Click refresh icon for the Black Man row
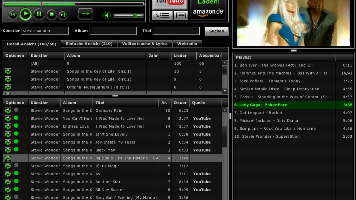Screen dimensions: 356x200 click(x=8, y=150)
